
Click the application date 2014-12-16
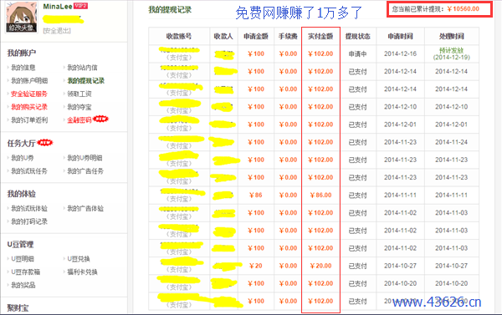(x=400, y=53)
